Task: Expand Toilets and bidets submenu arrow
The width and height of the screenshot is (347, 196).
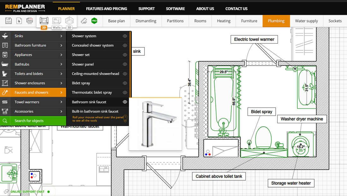Action: tap(61, 74)
